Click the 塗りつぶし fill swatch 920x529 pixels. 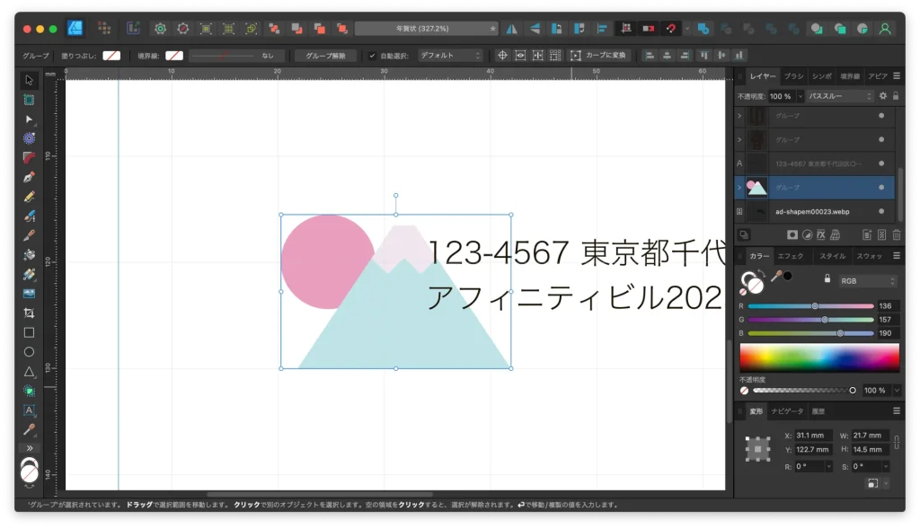coord(111,56)
